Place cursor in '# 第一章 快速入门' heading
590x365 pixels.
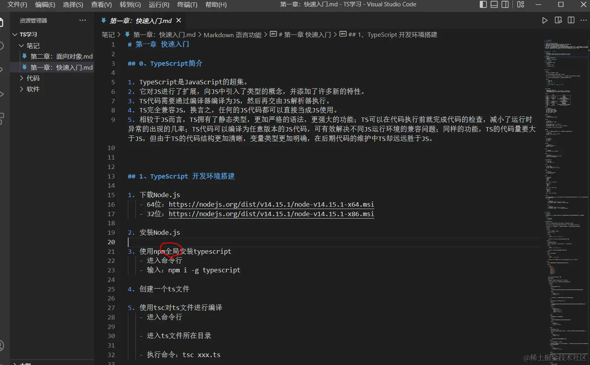(158, 44)
